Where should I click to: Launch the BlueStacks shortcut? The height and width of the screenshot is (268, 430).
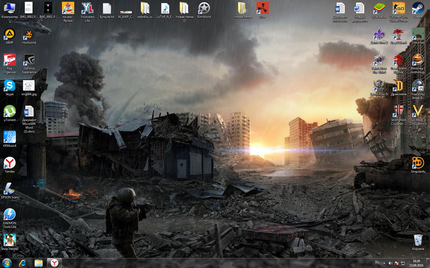point(379,10)
